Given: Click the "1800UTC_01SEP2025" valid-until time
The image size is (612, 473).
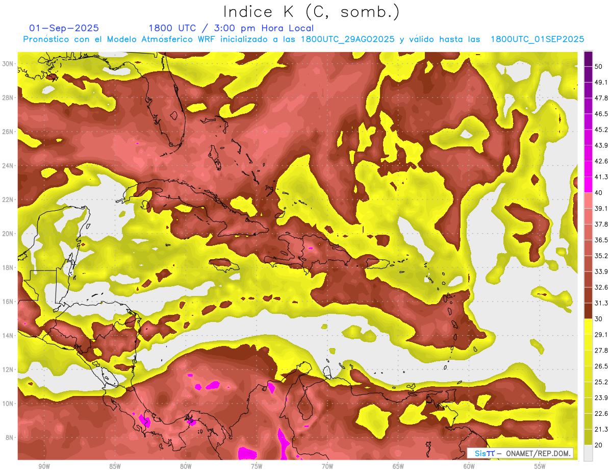Looking at the screenshot, I should pyautogui.click(x=538, y=39).
